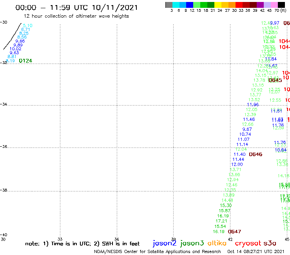Screen dimensions: 290x255
Task: Click the 12.39 wave height reading
Action: click(x=250, y=115)
